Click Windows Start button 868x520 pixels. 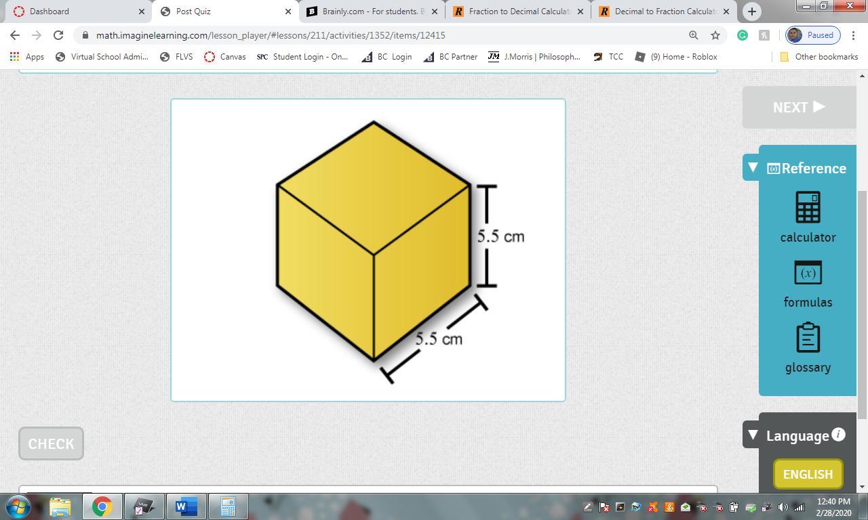(x=18, y=506)
